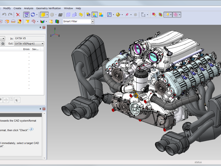Click the yellow triangle face icon
Image resolution: width=221 pixels, height=166 pixels.
pos(27,21)
